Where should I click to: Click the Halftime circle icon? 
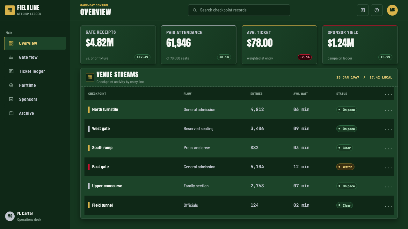(11, 85)
